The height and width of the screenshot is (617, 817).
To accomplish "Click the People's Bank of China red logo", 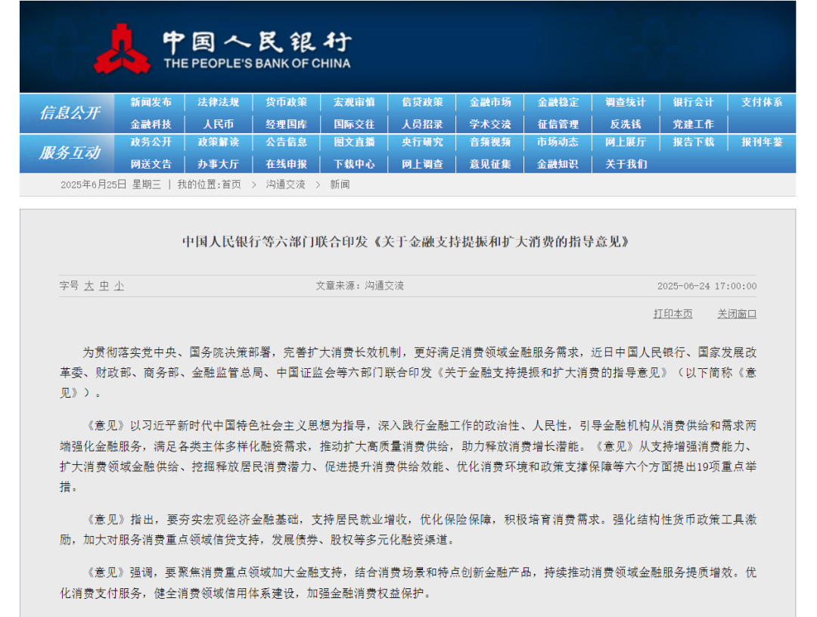I will coord(122,49).
